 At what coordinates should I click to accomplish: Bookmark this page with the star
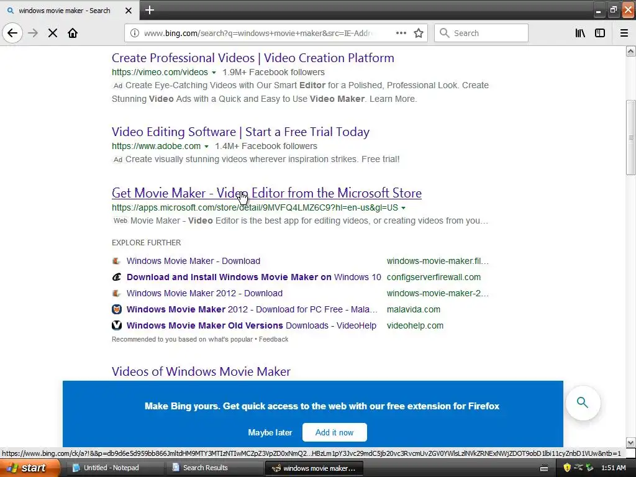point(419,33)
